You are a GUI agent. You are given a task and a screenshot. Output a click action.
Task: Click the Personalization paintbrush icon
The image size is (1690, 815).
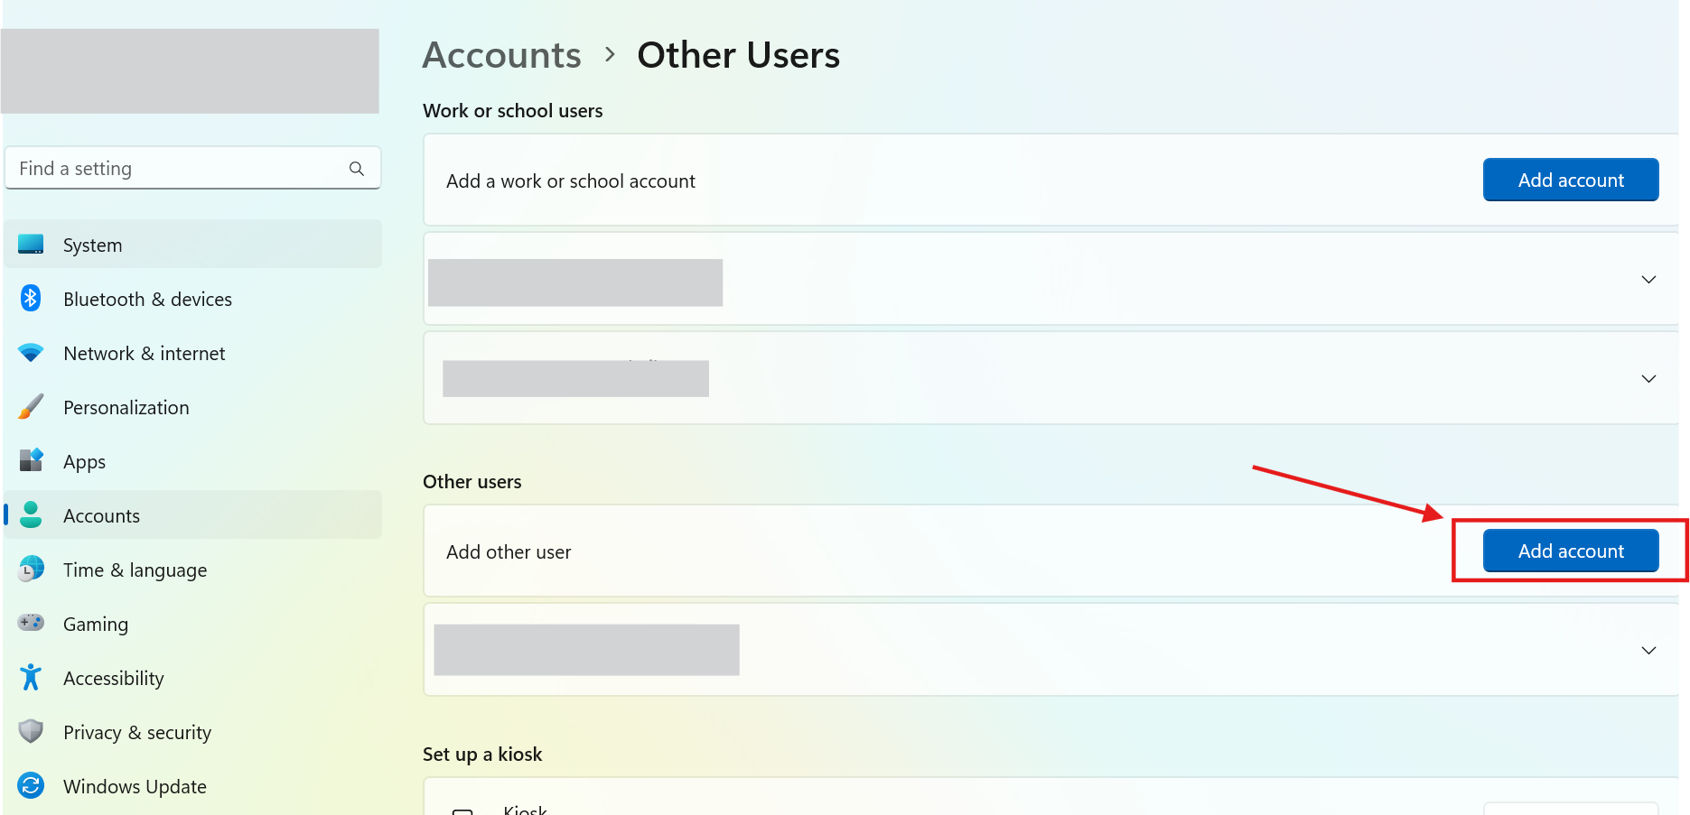pyautogui.click(x=31, y=407)
